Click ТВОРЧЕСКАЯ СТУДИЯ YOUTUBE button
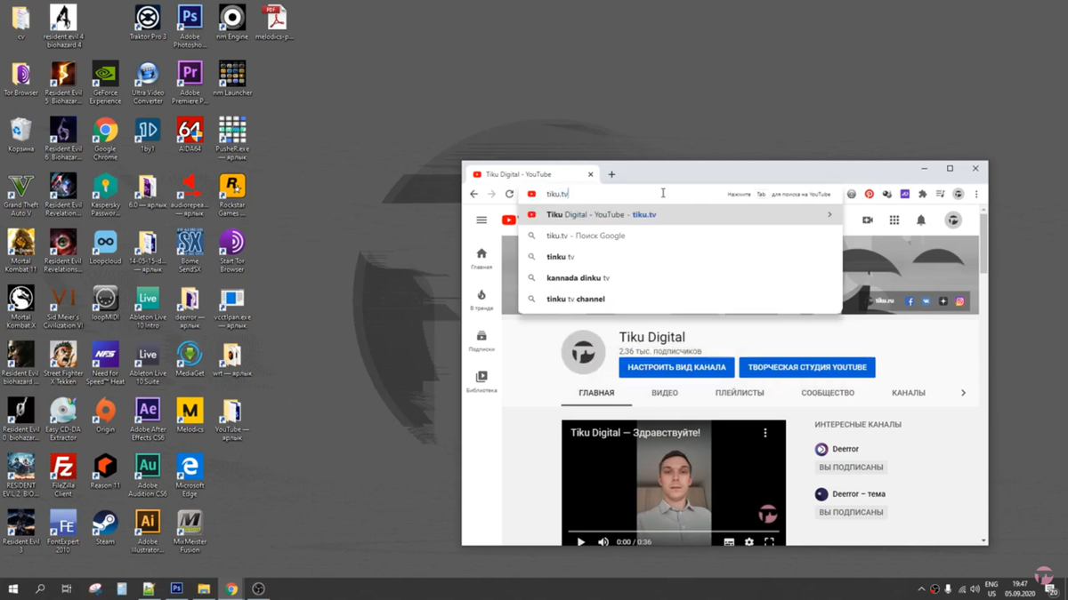The height and width of the screenshot is (600, 1068). tap(807, 367)
